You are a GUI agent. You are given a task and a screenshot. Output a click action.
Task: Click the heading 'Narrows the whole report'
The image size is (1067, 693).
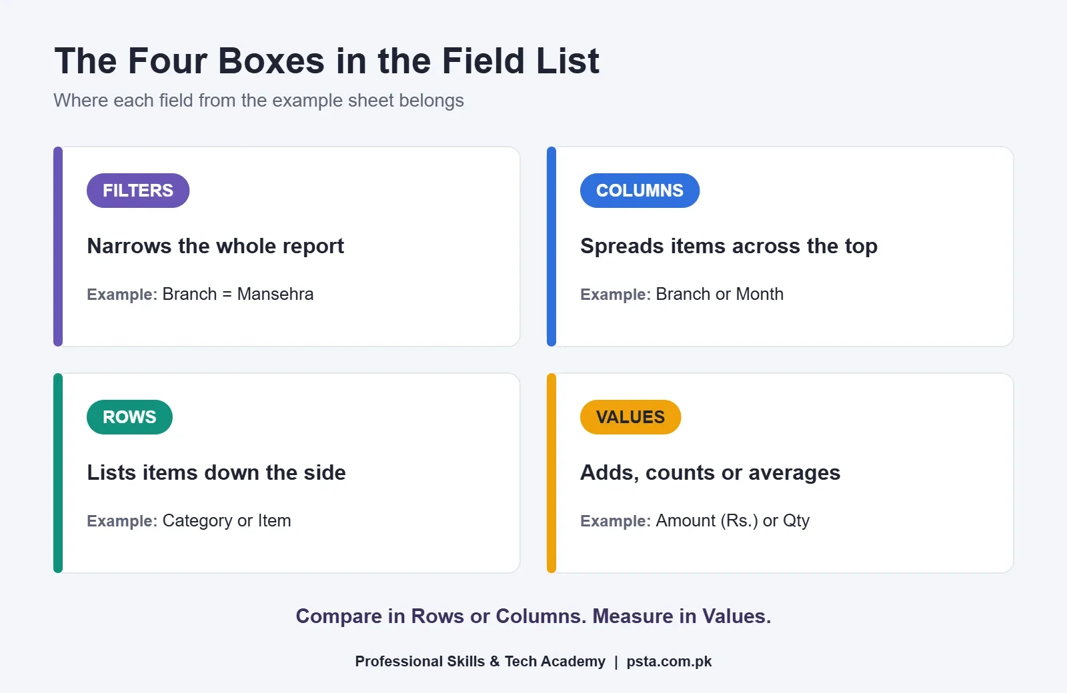pyautogui.click(x=215, y=246)
